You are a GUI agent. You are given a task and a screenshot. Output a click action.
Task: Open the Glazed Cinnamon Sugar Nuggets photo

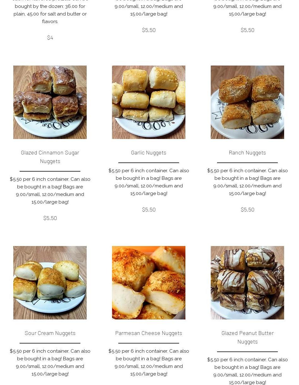(x=50, y=102)
